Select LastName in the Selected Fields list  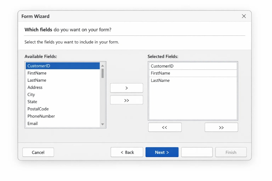[160, 81]
